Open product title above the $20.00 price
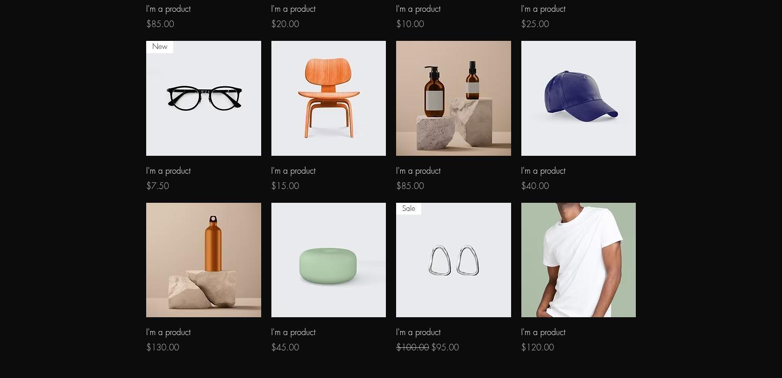782x378 pixels. coord(293,9)
